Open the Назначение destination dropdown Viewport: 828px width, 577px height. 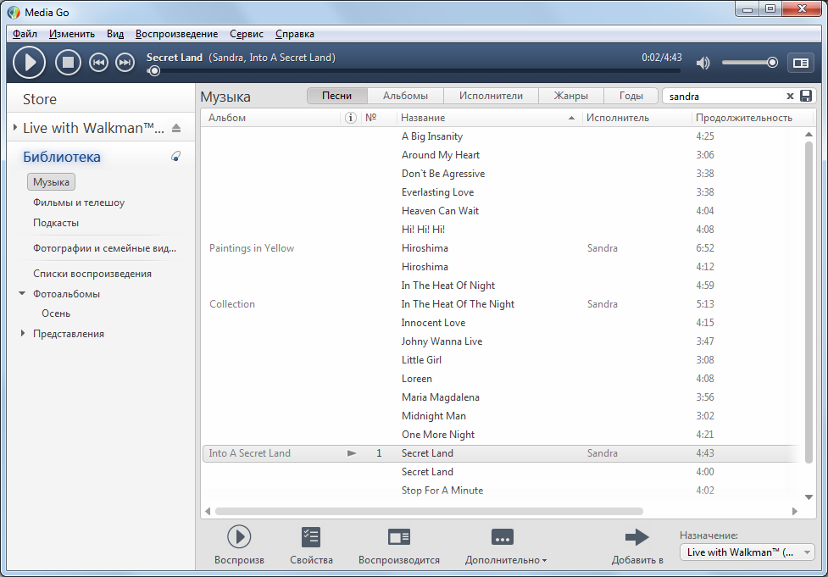[747, 552]
